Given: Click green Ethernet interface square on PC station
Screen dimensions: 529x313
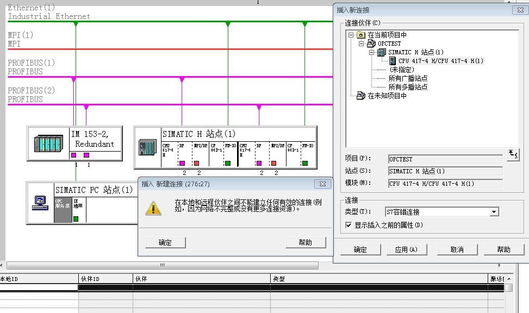Looking at the screenshot, I should (76, 219).
